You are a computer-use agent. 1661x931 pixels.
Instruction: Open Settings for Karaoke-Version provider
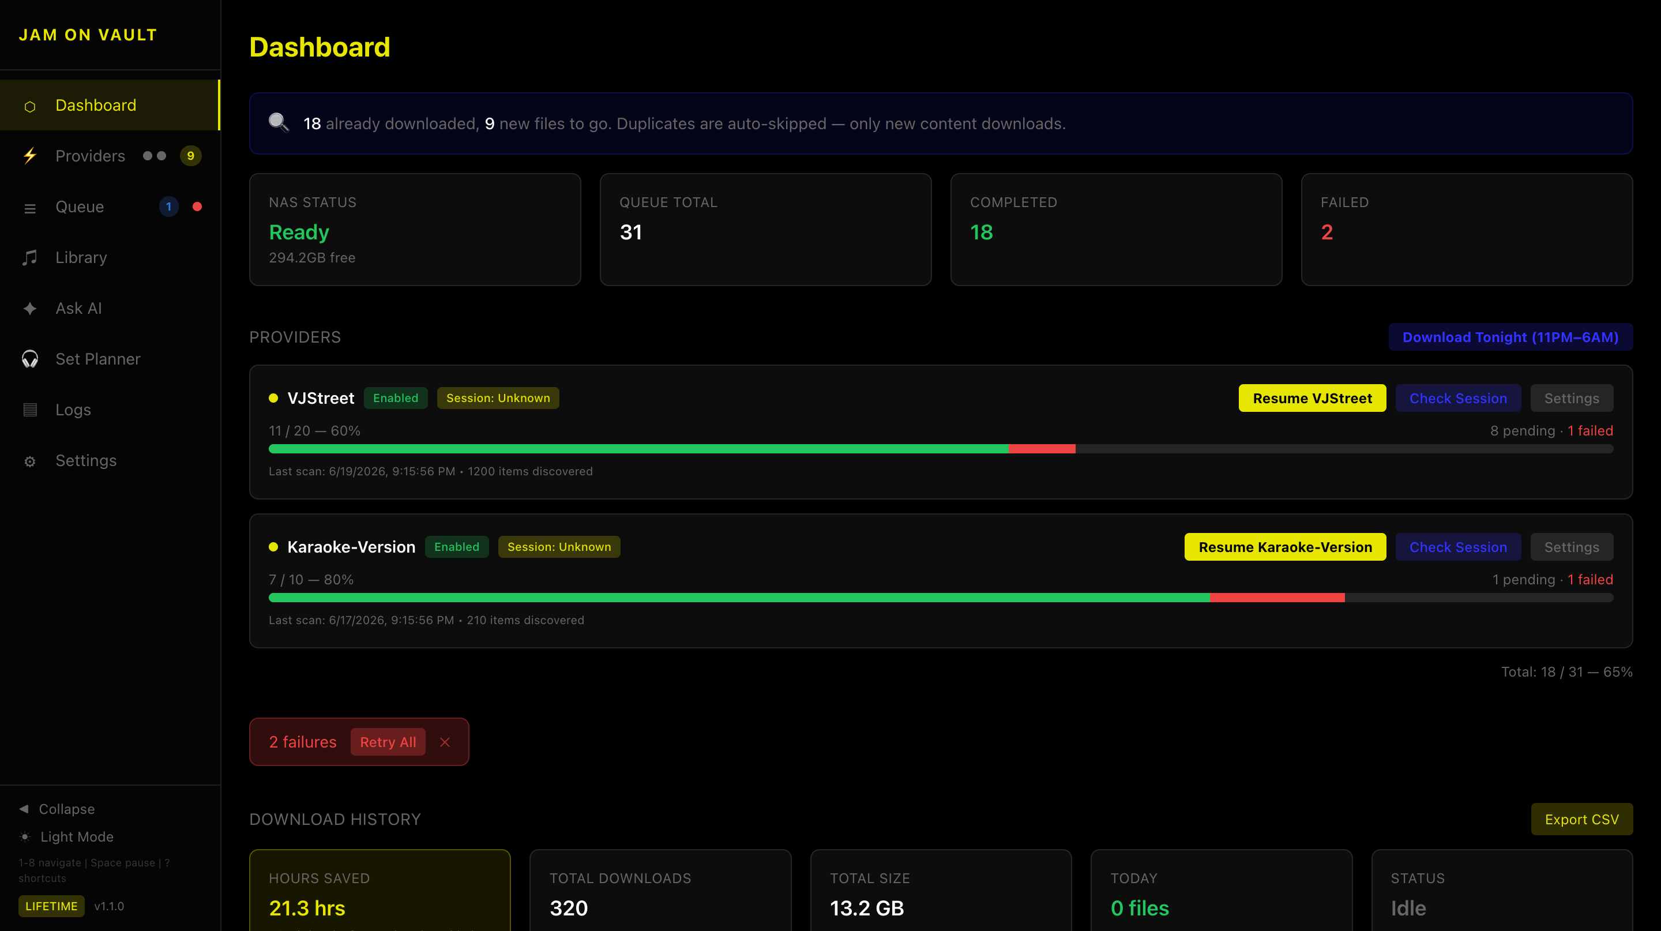[x=1572, y=547]
